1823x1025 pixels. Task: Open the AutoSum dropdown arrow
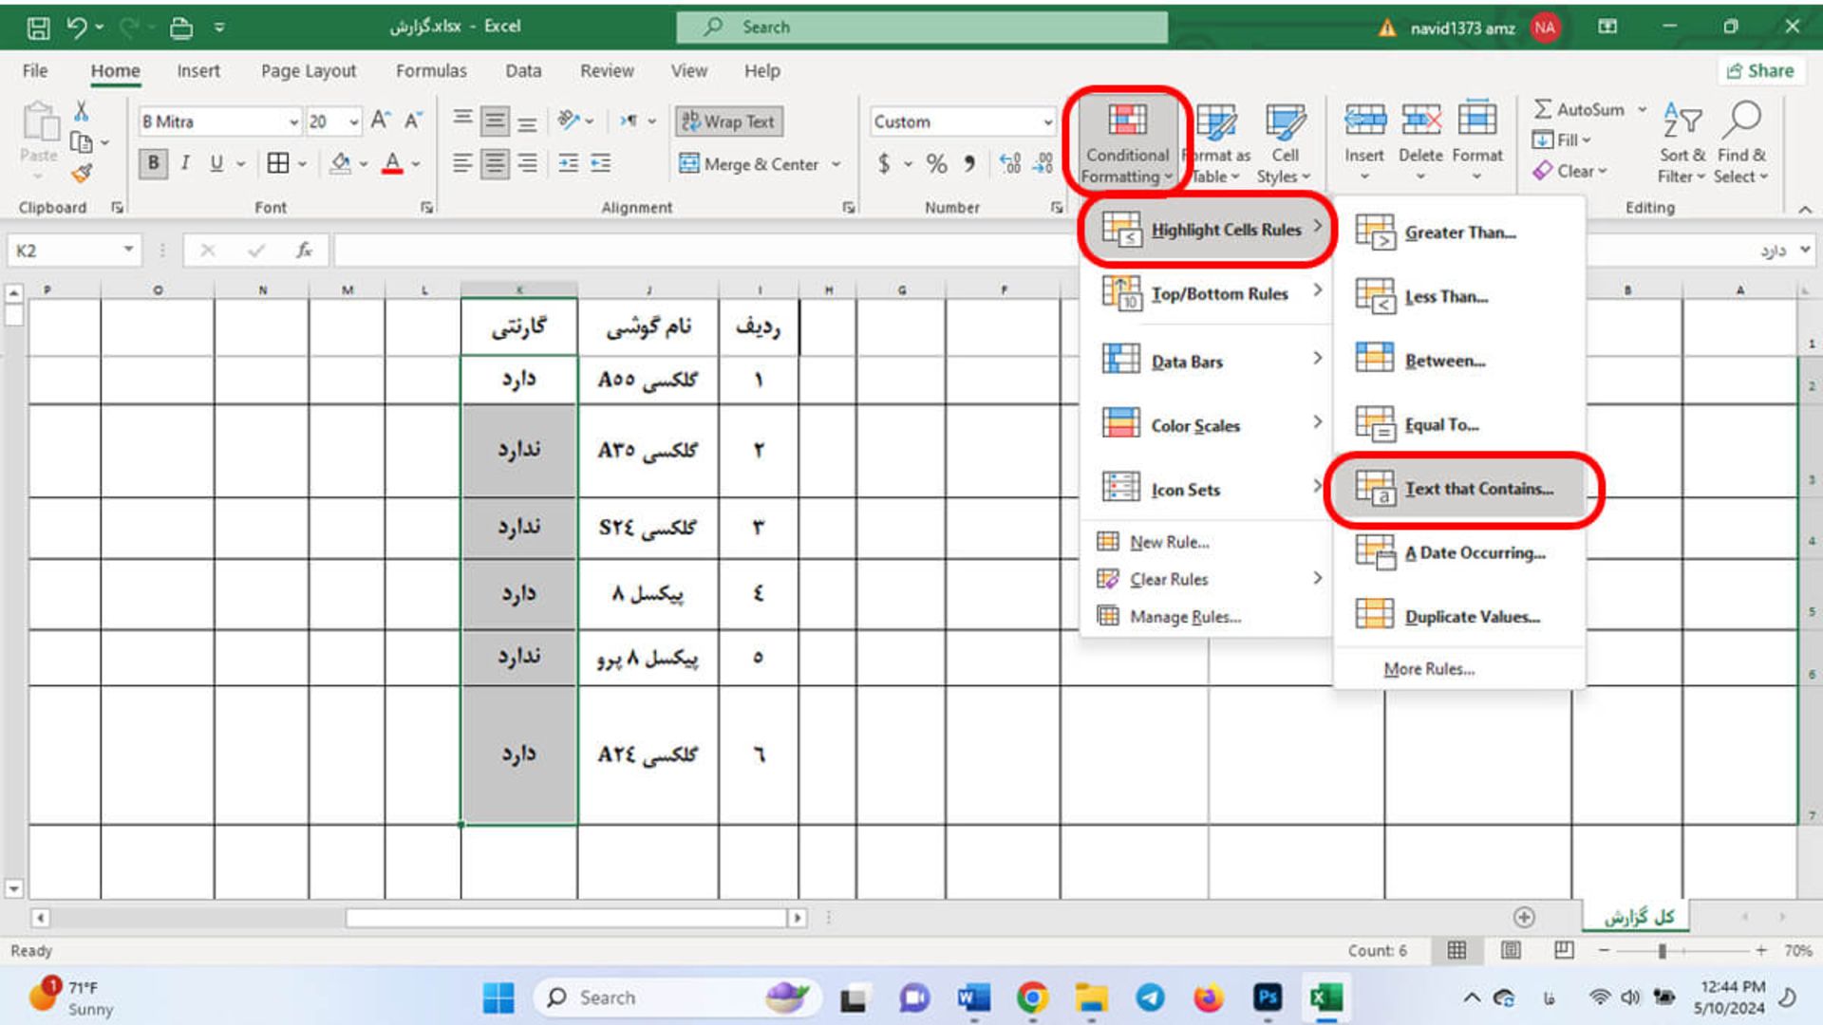click(1643, 109)
